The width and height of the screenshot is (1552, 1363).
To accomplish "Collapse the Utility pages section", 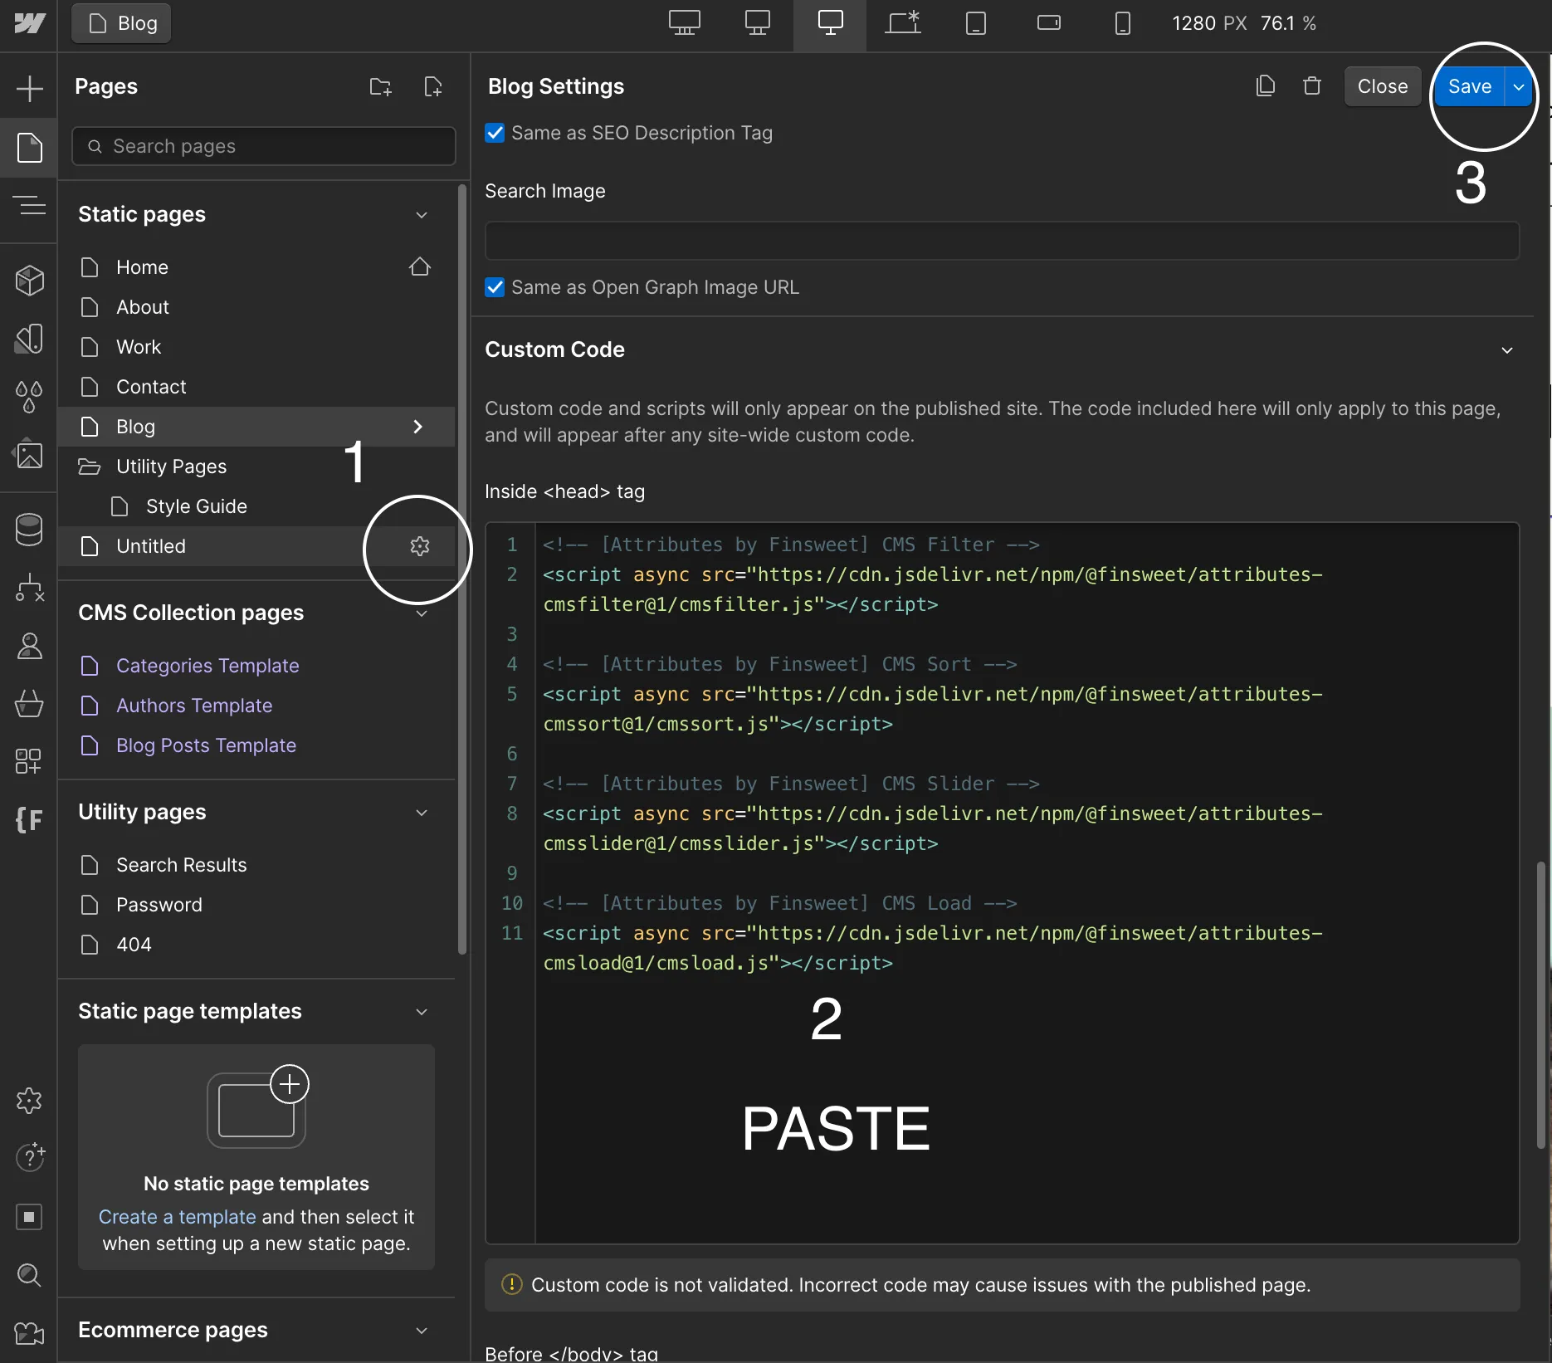I will point(422,813).
